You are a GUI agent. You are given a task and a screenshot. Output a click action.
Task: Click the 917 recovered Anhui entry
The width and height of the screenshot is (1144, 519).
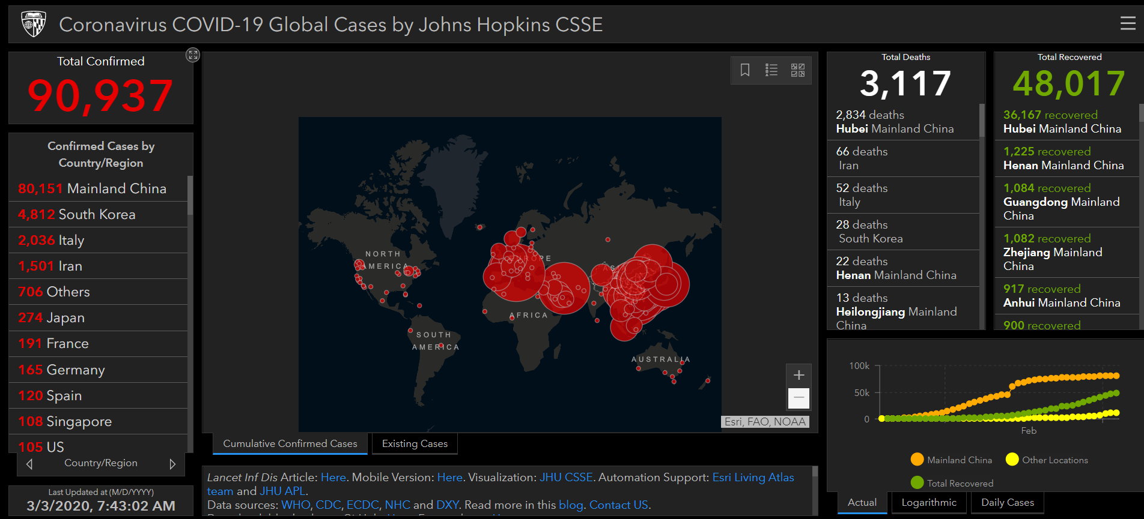coord(1066,296)
